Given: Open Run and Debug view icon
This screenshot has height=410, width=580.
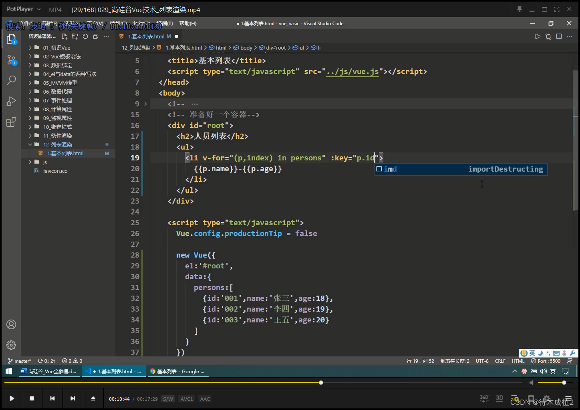Looking at the screenshot, I should tap(11, 101).
